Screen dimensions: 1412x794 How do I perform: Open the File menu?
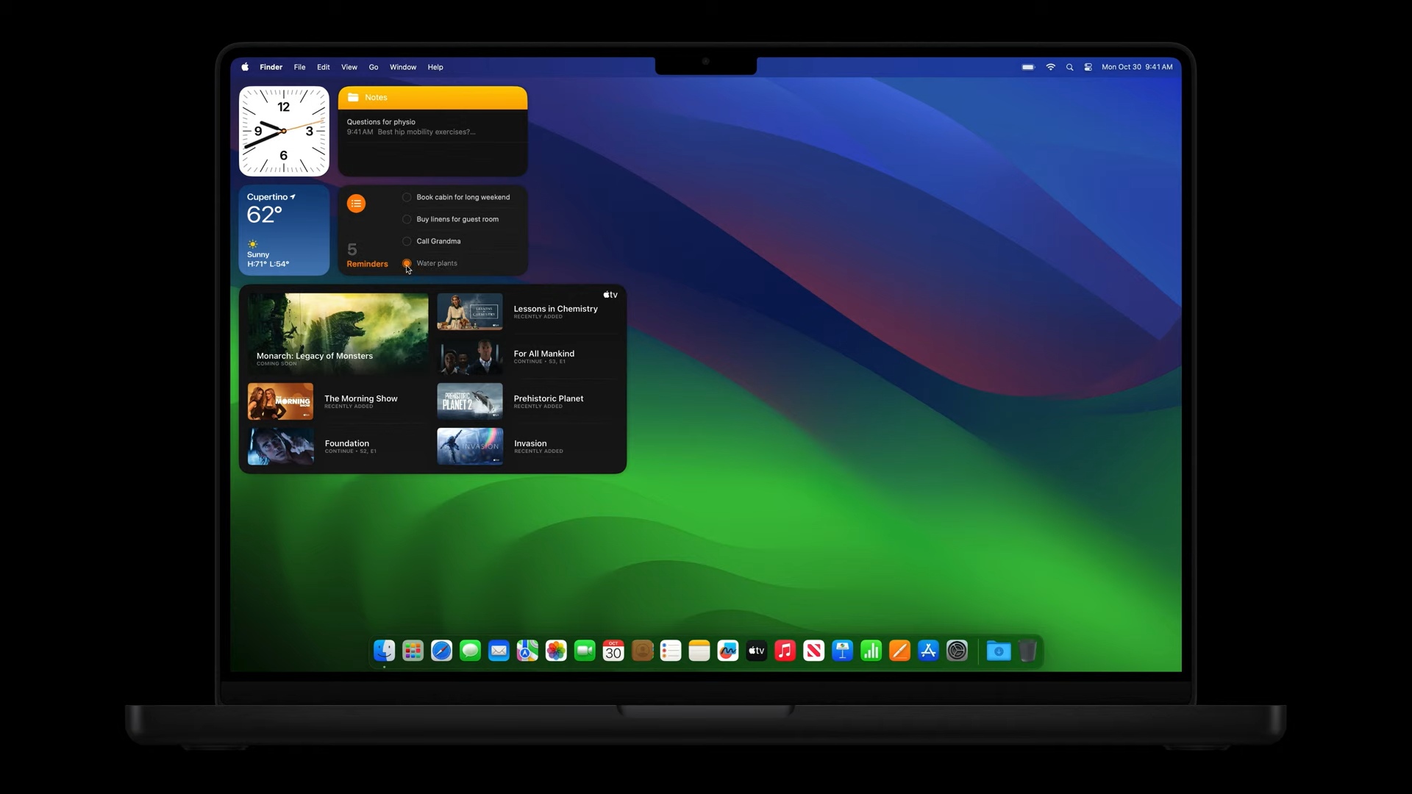(299, 67)
